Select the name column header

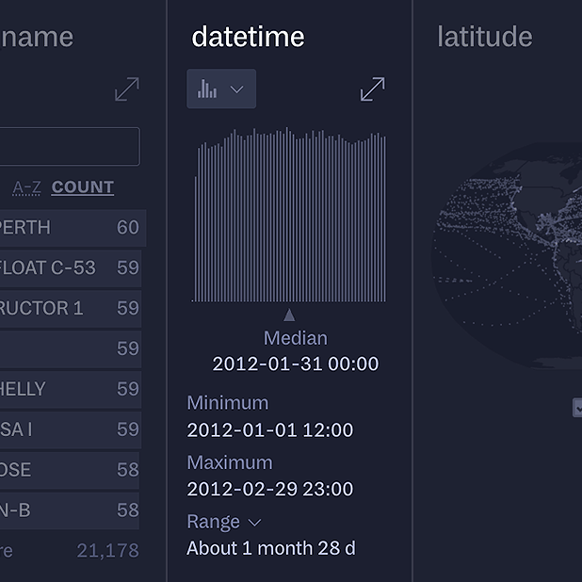point(37,37)
